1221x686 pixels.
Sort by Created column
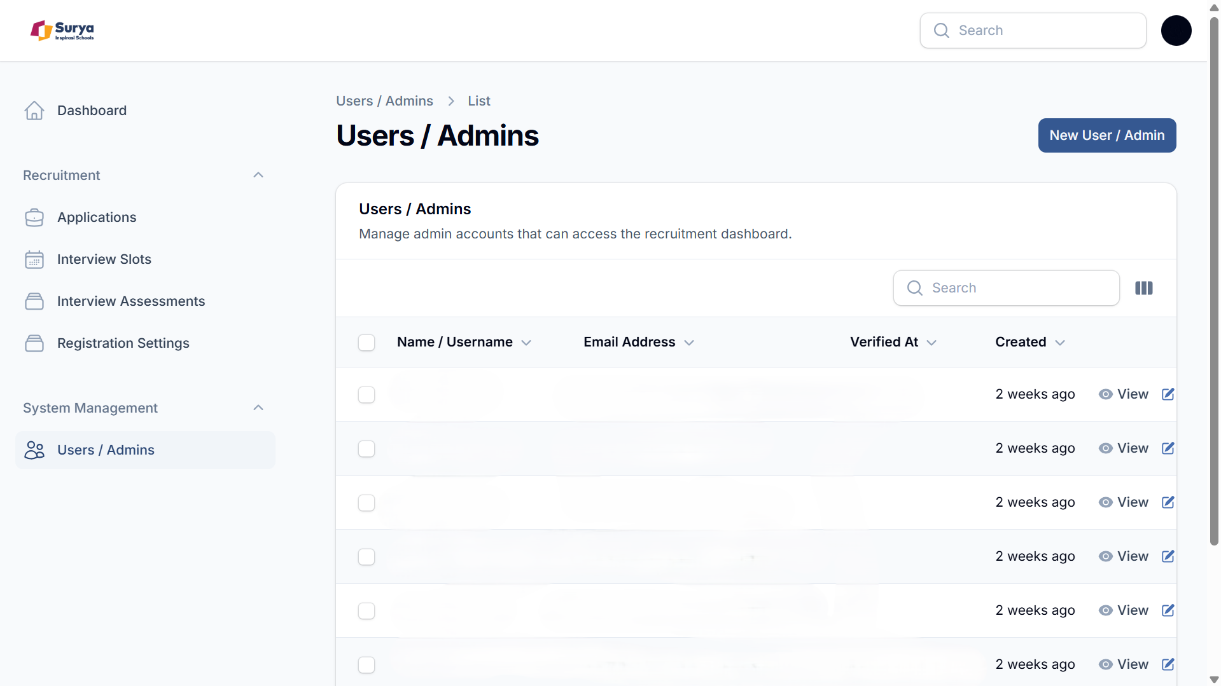pyautogui.click(x=1030, y=342)
